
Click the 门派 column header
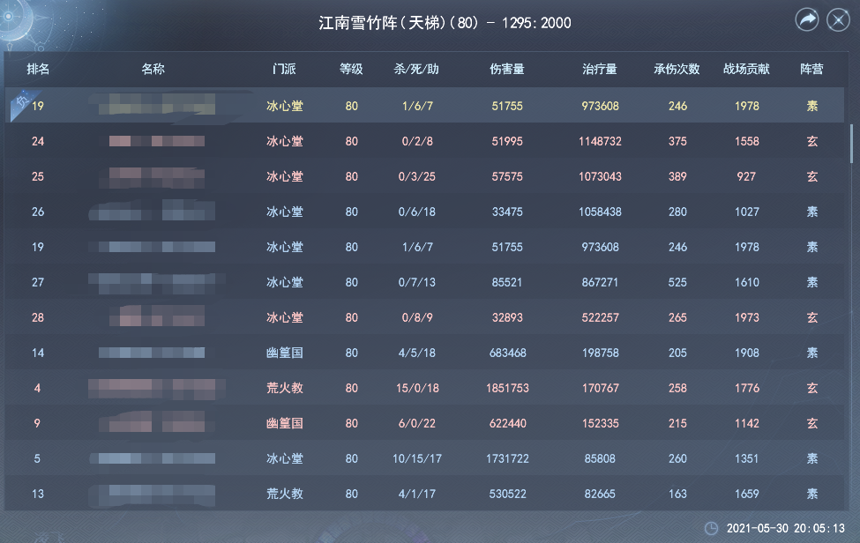[285, 69]
